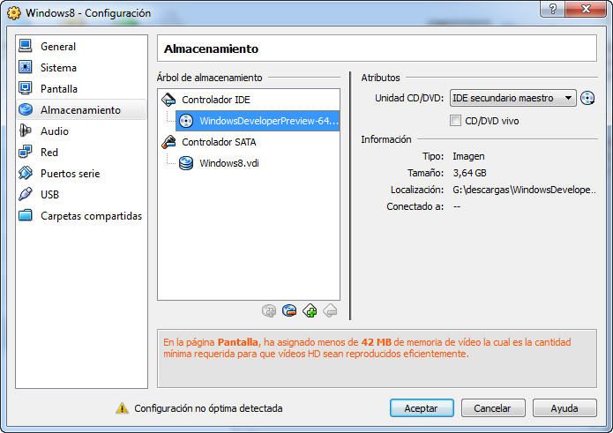
Task: Close the Configuración dialog window
Action: (x=586, y=9)
